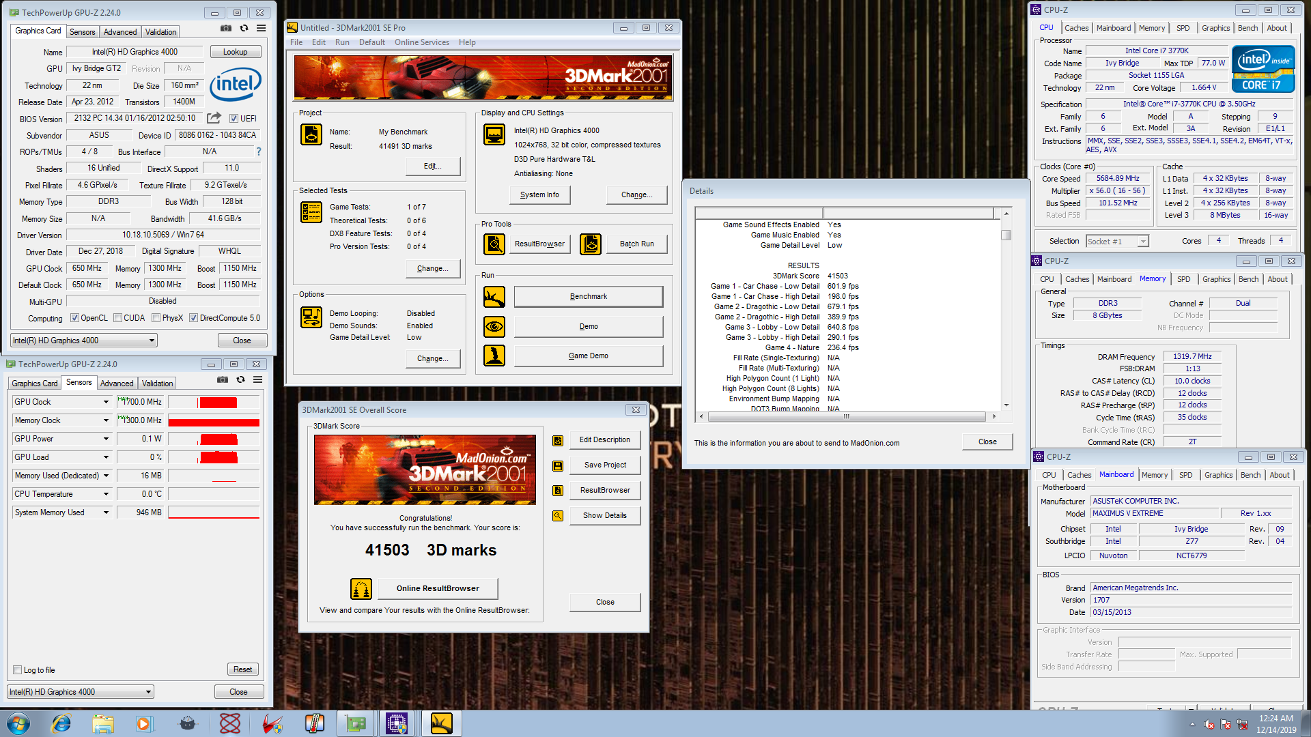Image resolution: width=1311 pixels, height=737 pixels.
Task: Switch to Validation tab in top GPU-Z window
Action: point(161,32)
